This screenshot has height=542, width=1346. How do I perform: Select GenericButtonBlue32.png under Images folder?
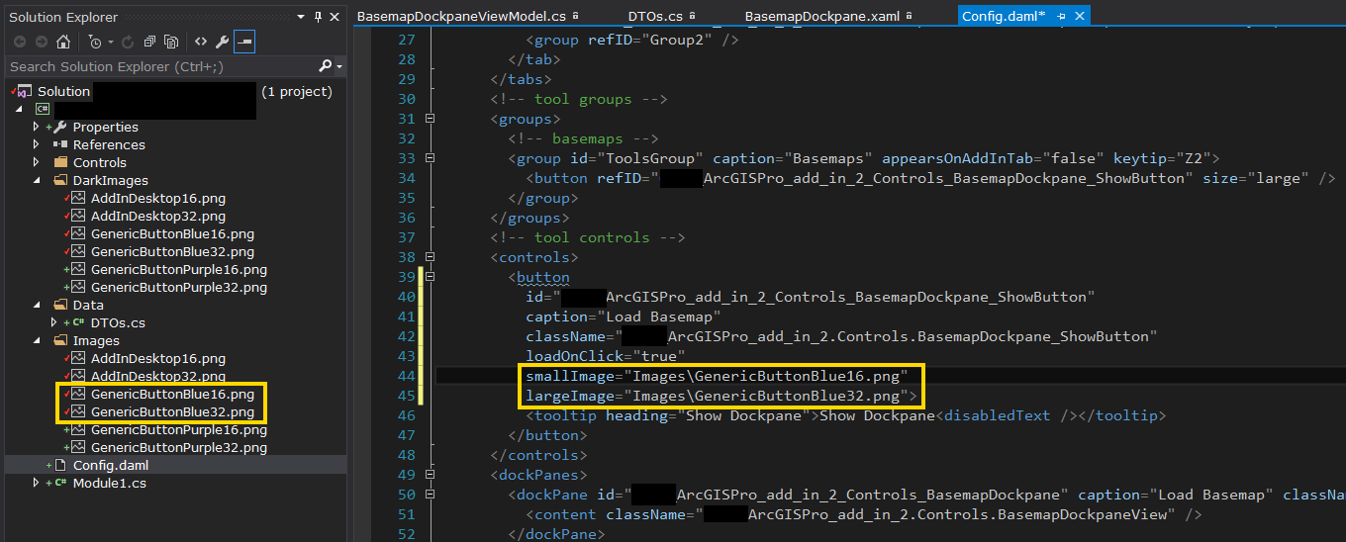(172, 411)
